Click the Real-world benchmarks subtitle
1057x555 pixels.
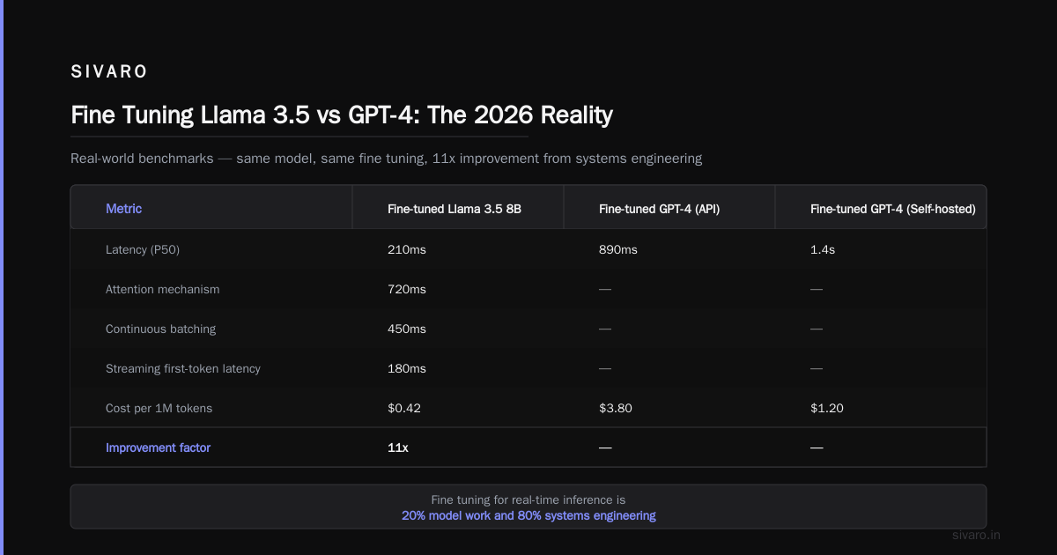tap(386, 159)
